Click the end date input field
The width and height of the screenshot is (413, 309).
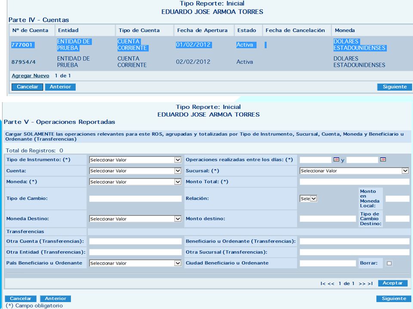tap(362, 160)
